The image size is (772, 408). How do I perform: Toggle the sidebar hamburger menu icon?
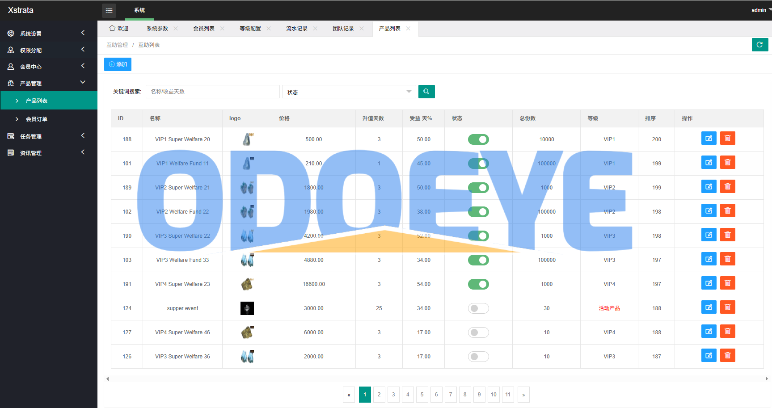[x=109, y=10]
